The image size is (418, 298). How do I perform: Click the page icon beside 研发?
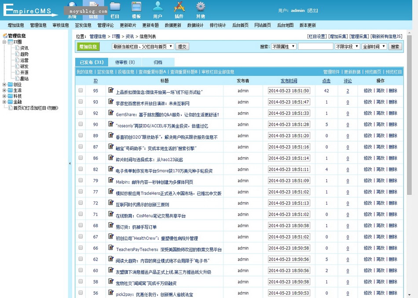point(17,66)
